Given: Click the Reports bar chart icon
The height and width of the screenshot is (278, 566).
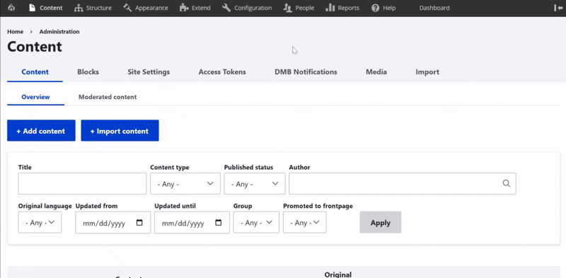Looking at the screenshot, I should click(x=330, y=8).
